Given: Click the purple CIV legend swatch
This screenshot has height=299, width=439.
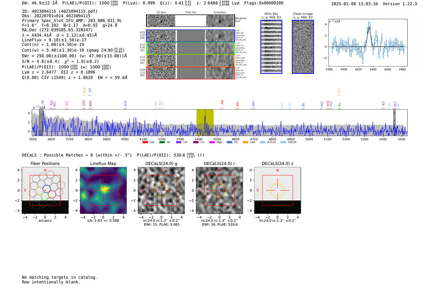Looking at the screenshot, I should 179,142.
